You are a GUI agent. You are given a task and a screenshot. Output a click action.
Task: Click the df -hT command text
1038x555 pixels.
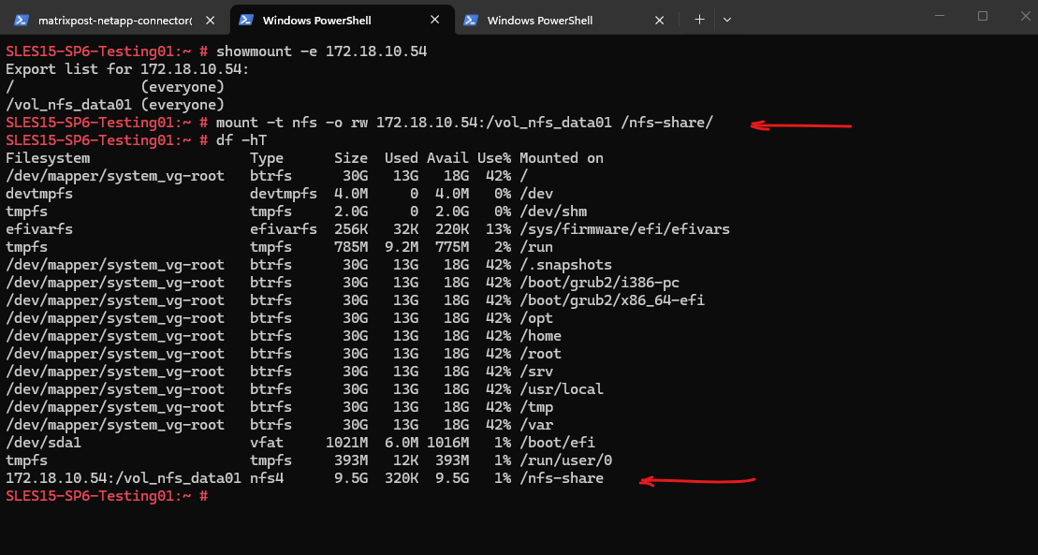pyautogui.click(x=241, y=140)
